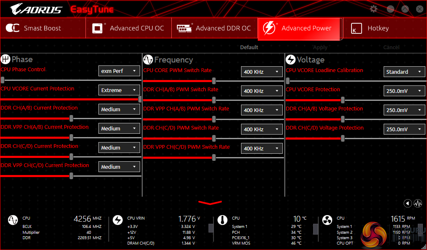Open DDR CH(C/D) Voltage Protection dropdown
The image size is (427, 250).
(404, 129)
